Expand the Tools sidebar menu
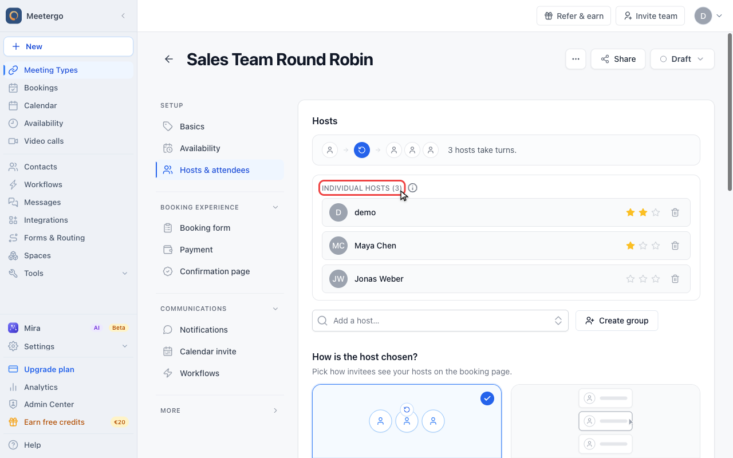This screenshot has height=458, width=733. point(125,273)
